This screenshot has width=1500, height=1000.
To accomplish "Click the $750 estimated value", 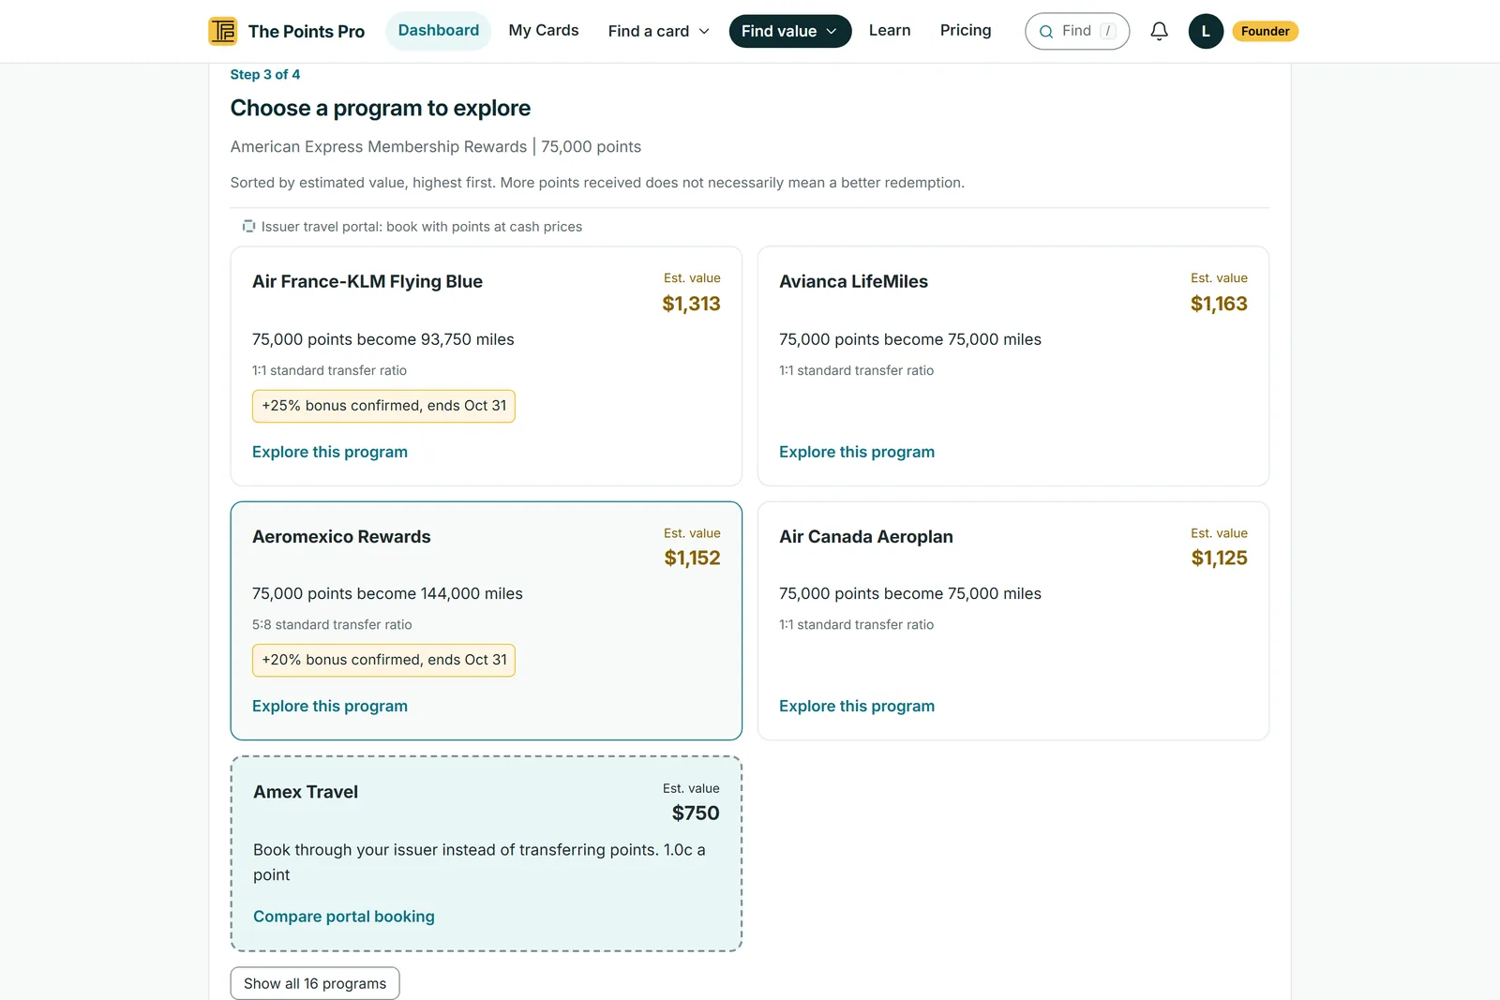I will click(696, 813).
